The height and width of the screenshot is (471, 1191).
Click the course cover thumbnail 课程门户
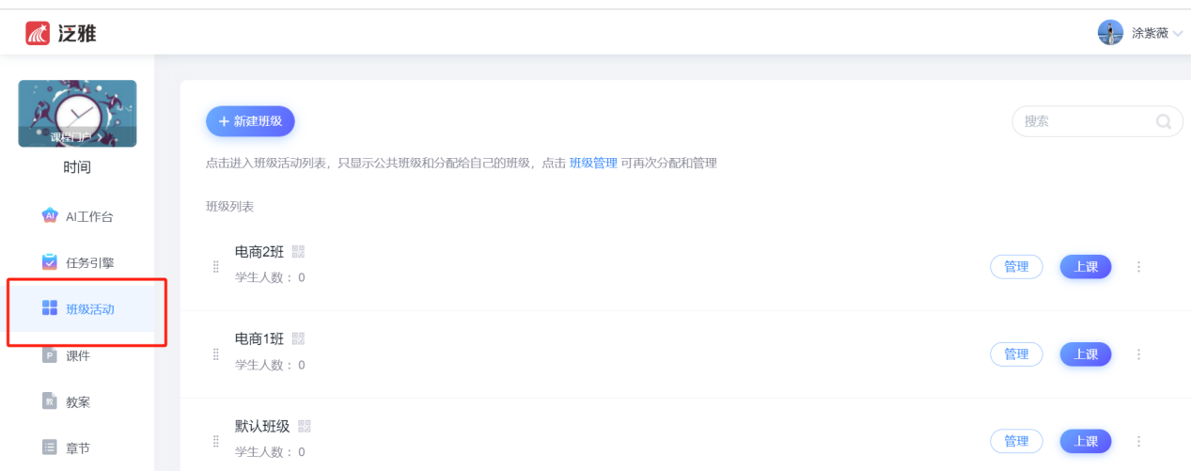(77, 114)
